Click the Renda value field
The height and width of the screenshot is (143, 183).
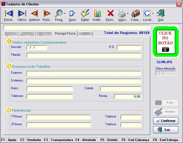128,97
